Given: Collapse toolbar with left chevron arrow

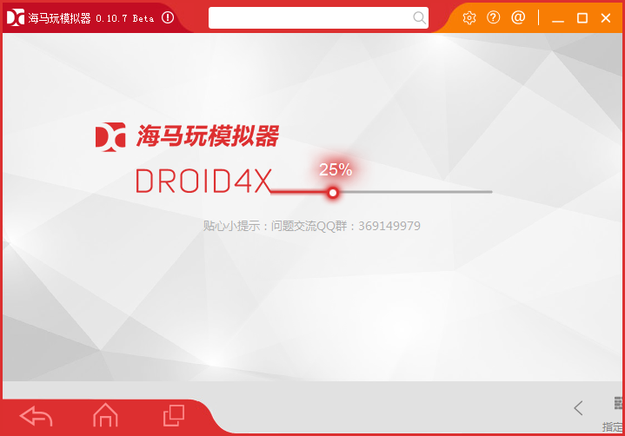Looking at the screenshot, I should 578,408.
